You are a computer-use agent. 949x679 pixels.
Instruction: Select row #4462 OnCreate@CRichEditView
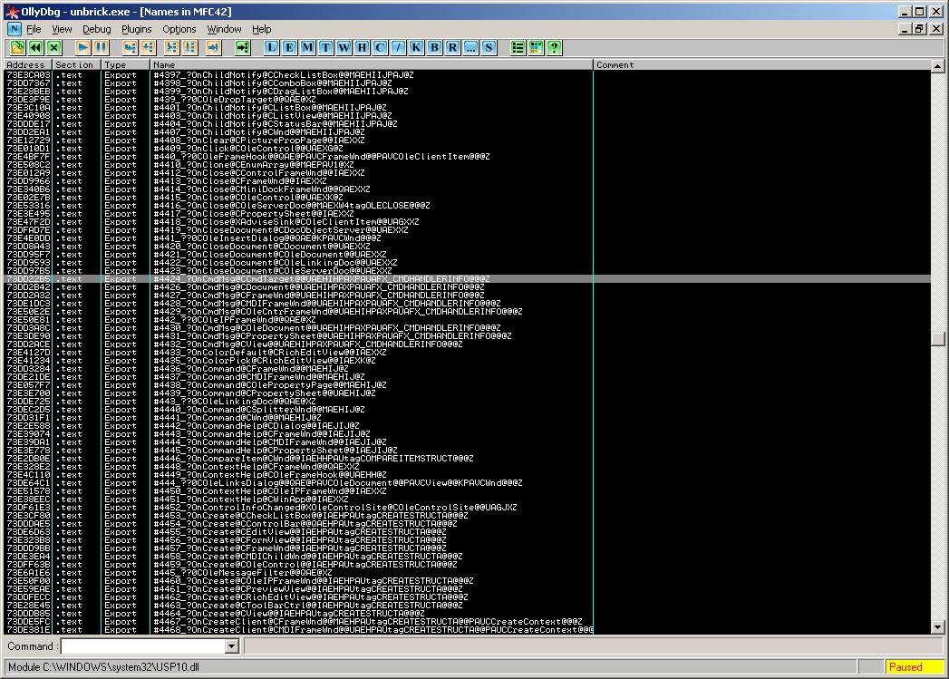467,597
